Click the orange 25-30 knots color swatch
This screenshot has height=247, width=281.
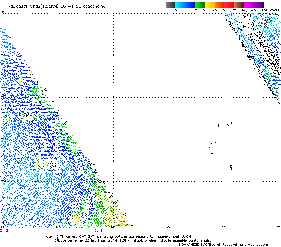pos(219,5)
